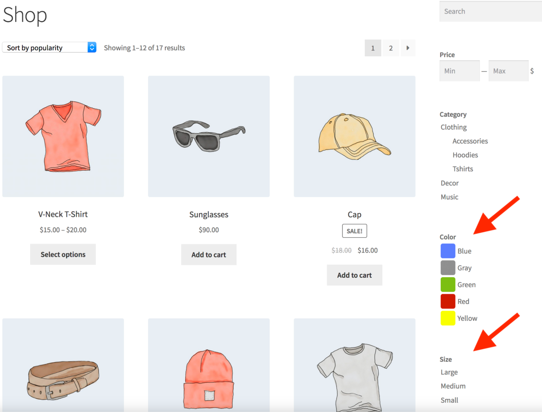
Task: Open the yellow Cap product image
Action: [x=354, y=136]
